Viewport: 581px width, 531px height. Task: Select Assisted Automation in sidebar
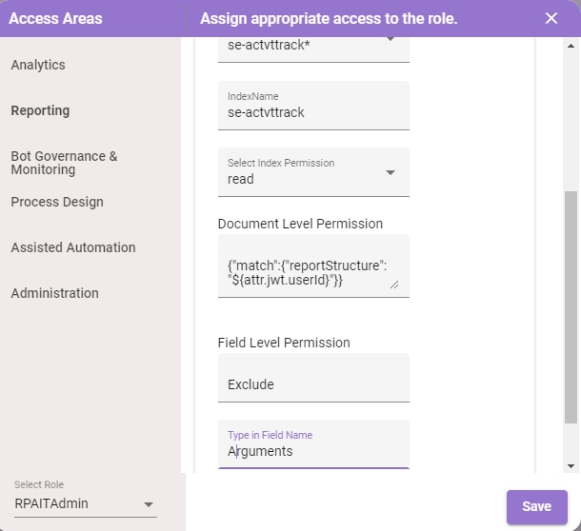tap(73, 247)
